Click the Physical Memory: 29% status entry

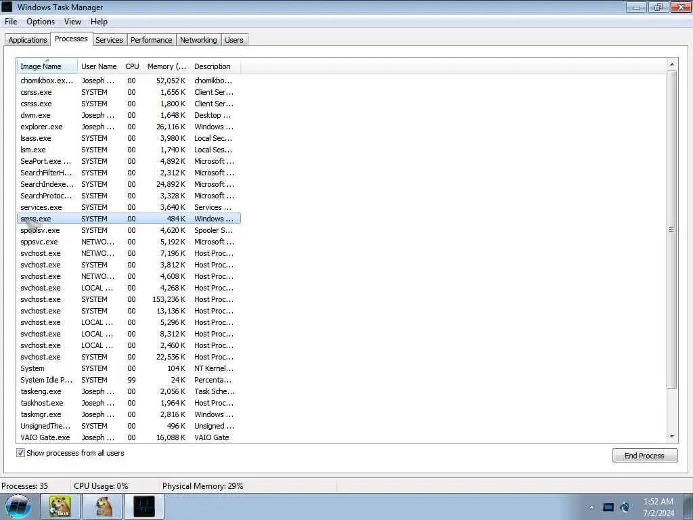[x=203, y=486]
